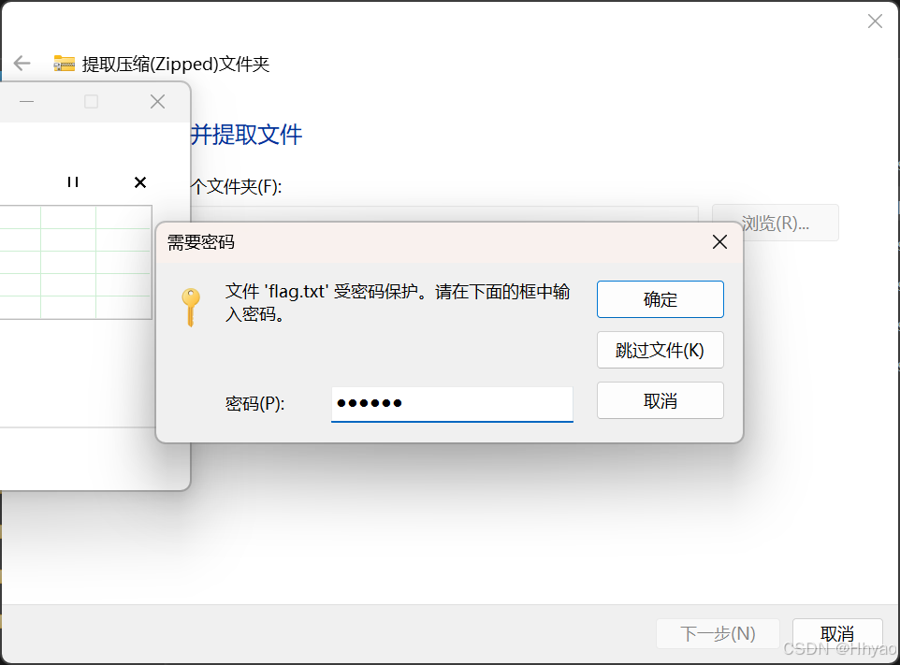900x665 pixels.
Task: Close the extraction wizard window
Action: coord(875,22)
